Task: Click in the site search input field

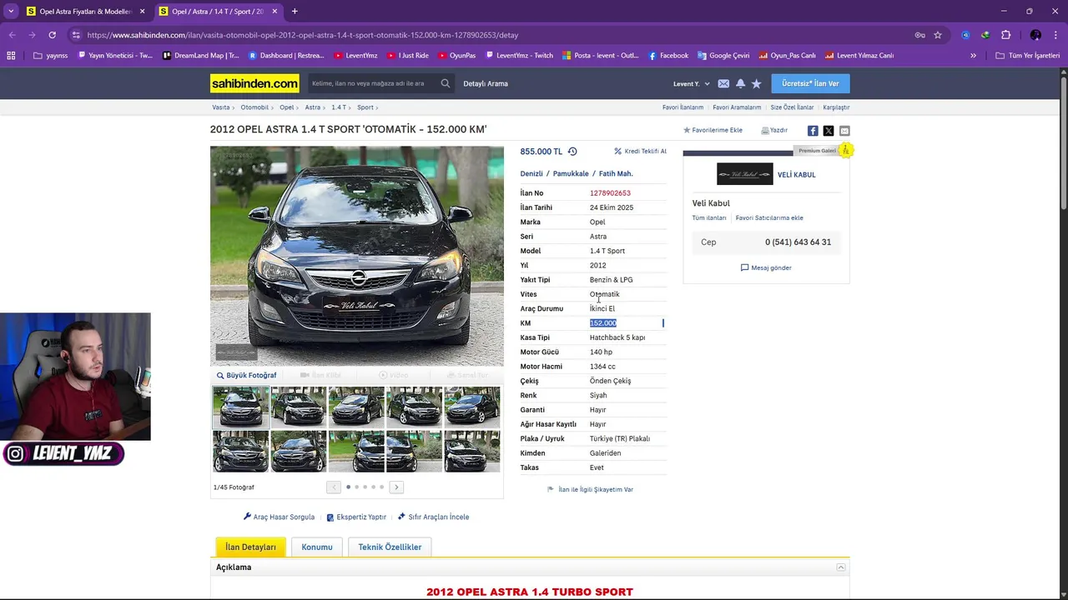Action: pyautogui.click(x=371, y=83)
